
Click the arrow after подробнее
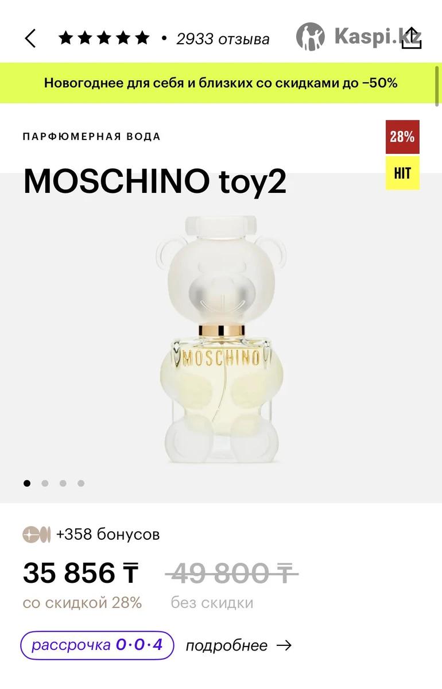tap(284, 645)
